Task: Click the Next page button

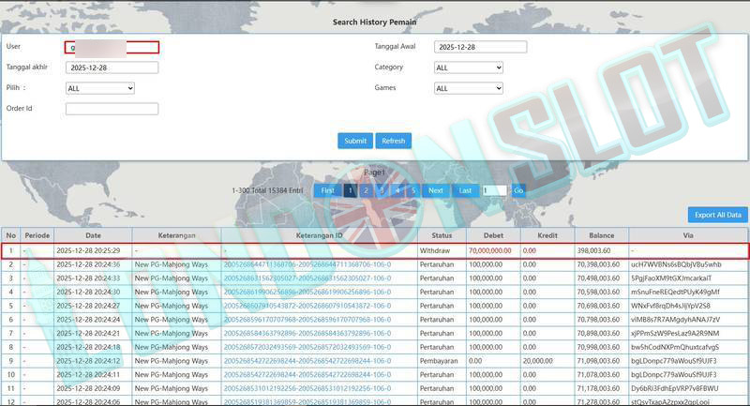Action: click(x=435, y=190)
